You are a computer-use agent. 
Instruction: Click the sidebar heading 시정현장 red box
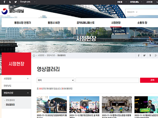coord(16,64)
